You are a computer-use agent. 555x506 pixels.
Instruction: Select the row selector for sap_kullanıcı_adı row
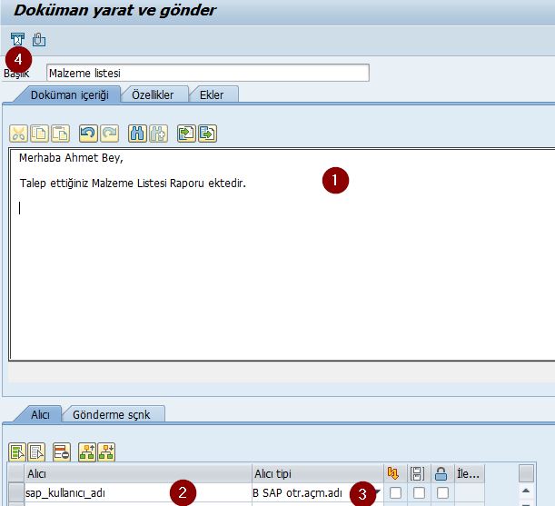tap(16, 493)
